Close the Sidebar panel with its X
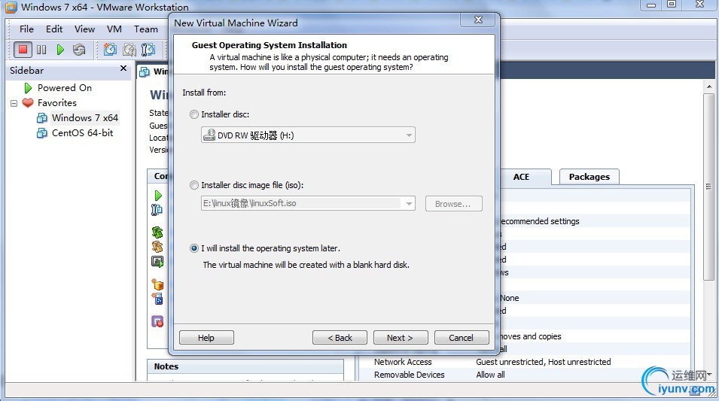719x401 pixels. (x=123, y=68)
